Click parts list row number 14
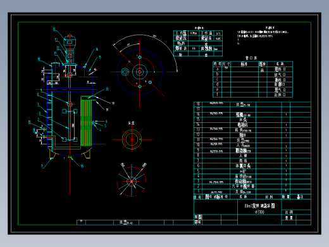Screen dimensions: 329x247 tap(252, 125)
